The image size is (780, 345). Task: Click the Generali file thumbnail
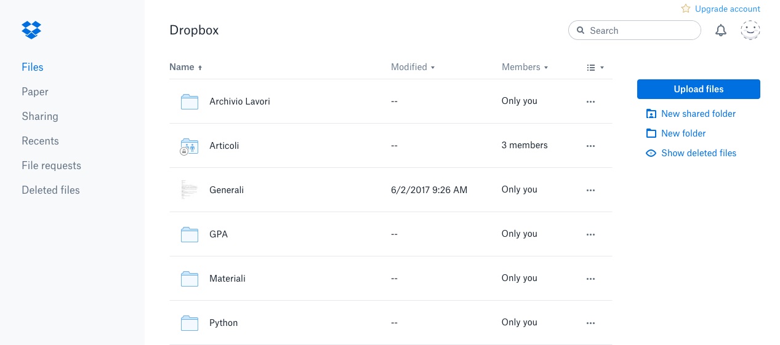tap(189, 190)
